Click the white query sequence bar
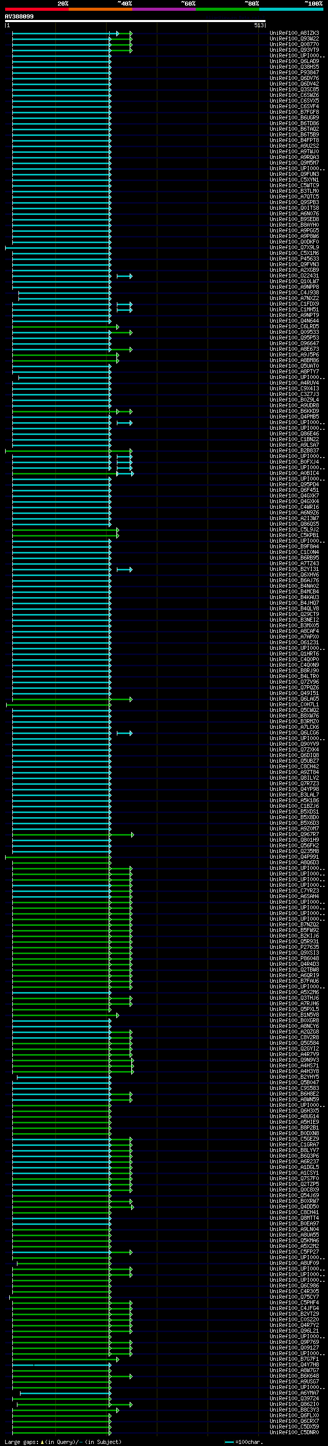This screenshot has height=1446, width=328. point(135,22)
